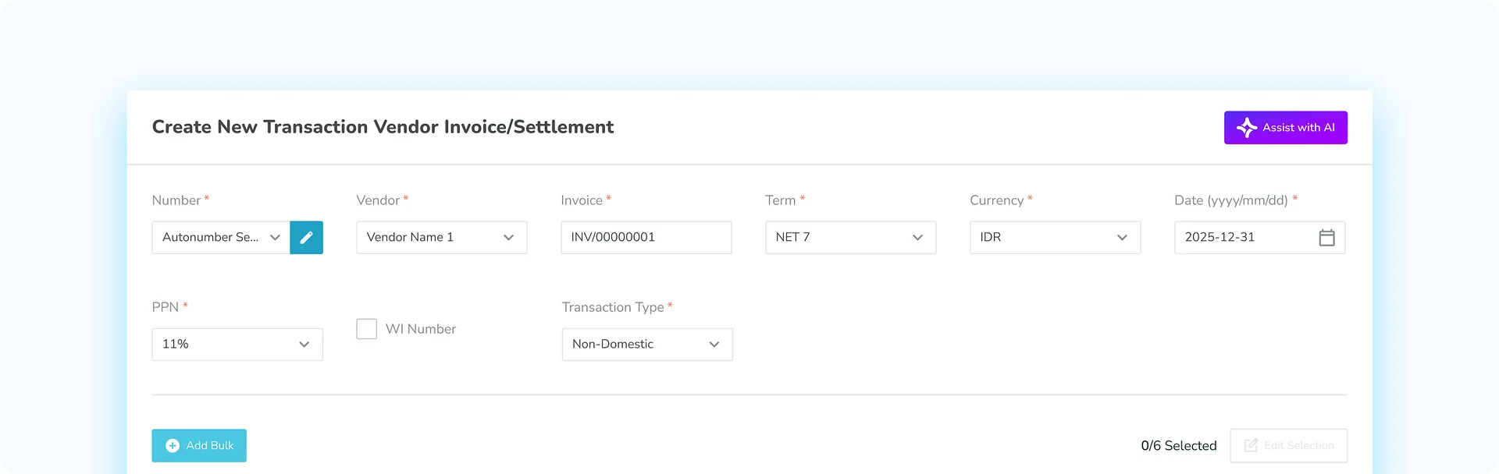The width and height of the screenshot is (1499, 474).
Task: Click the page title Create New Transaction
Action: tap(383, 127)
